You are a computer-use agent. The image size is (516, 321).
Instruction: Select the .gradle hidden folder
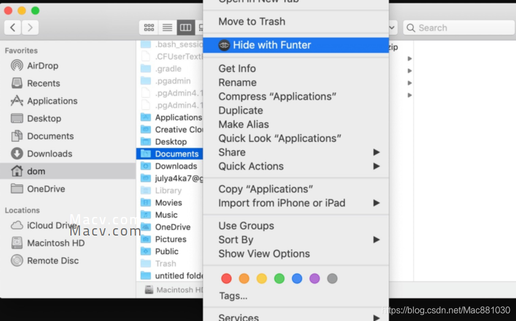[x=170, y=69]
